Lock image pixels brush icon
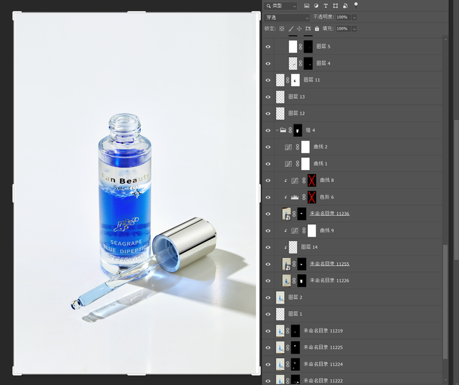 tap(291, 29)
